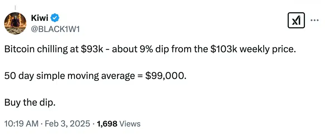
Task: Click the 1,698 view count number
Action: tap(107, 123)
